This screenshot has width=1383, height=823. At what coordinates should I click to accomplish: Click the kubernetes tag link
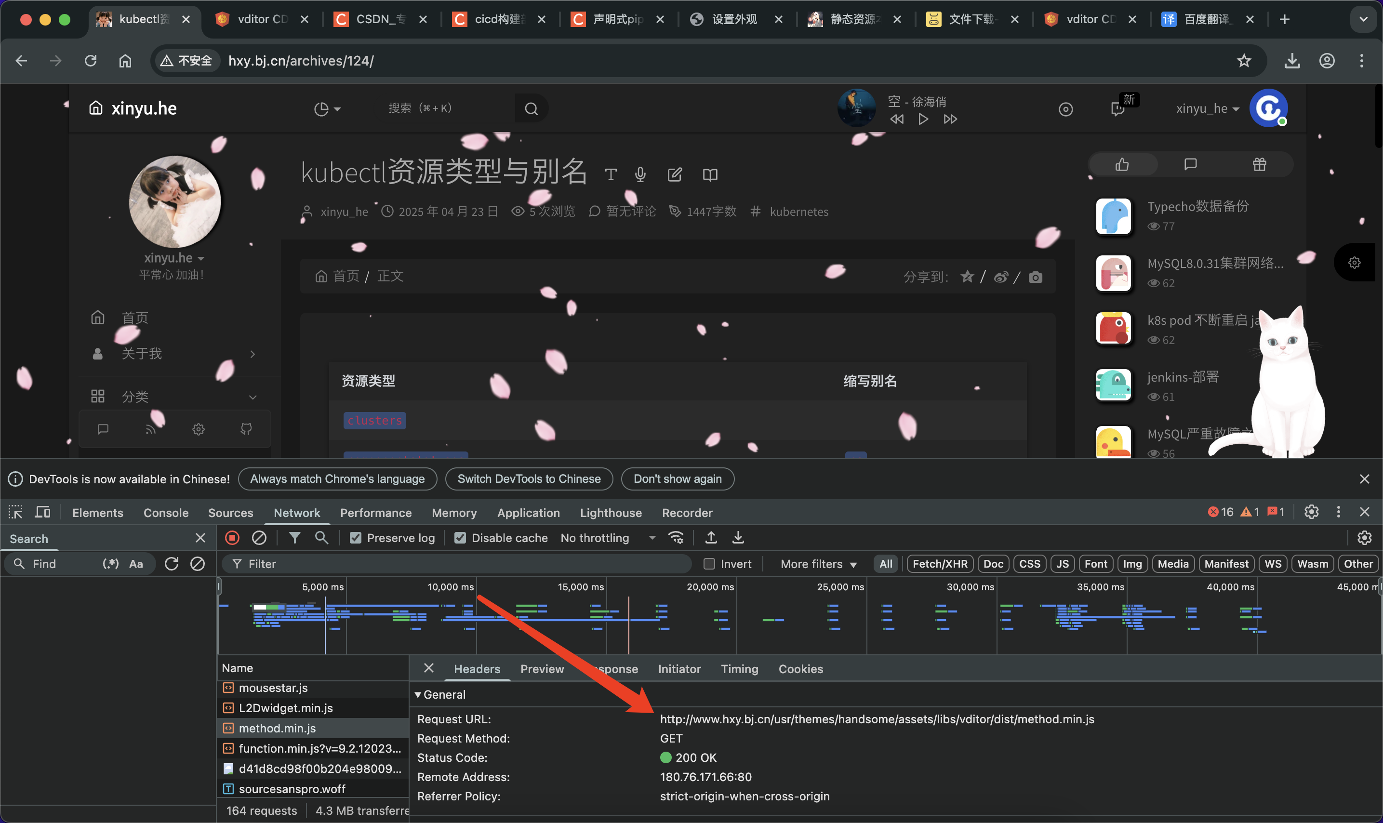point(798,212)
